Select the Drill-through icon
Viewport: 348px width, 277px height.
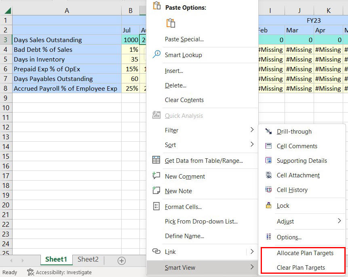click(x=268, y=132)
